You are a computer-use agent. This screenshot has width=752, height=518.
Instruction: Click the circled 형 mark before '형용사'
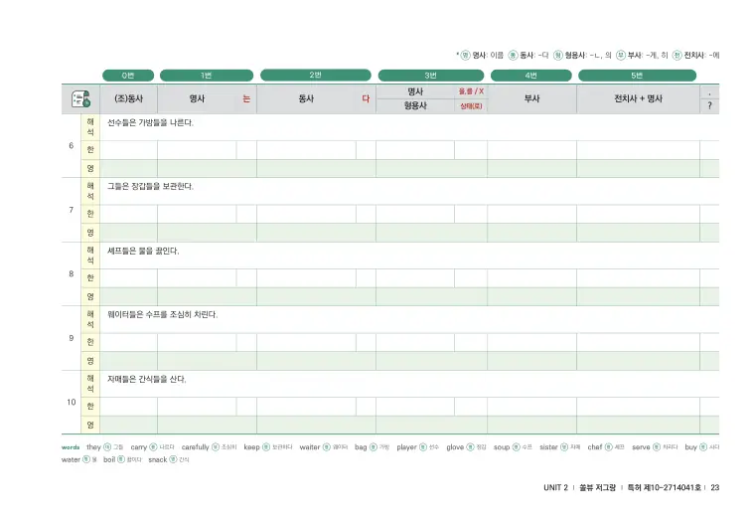557,56
